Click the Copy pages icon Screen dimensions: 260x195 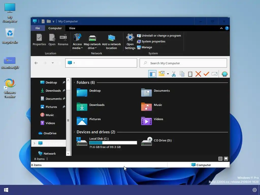[x=182, y=74]
